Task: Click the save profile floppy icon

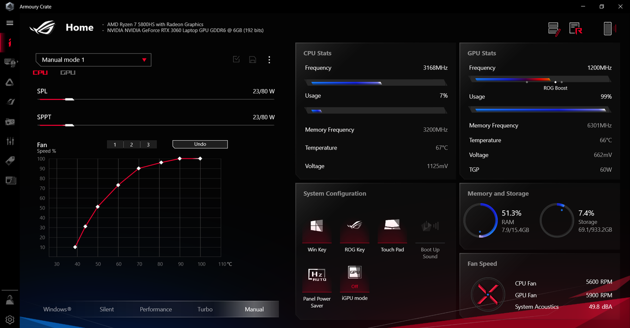Action: tap(252, 60)
